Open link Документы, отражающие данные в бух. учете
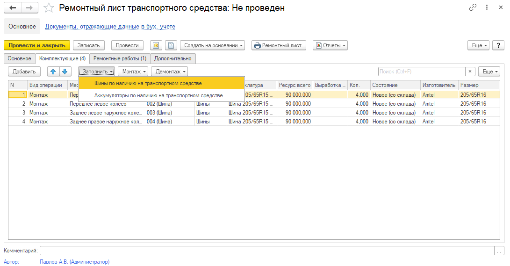 pyautogui.click(x=110, y=27)
